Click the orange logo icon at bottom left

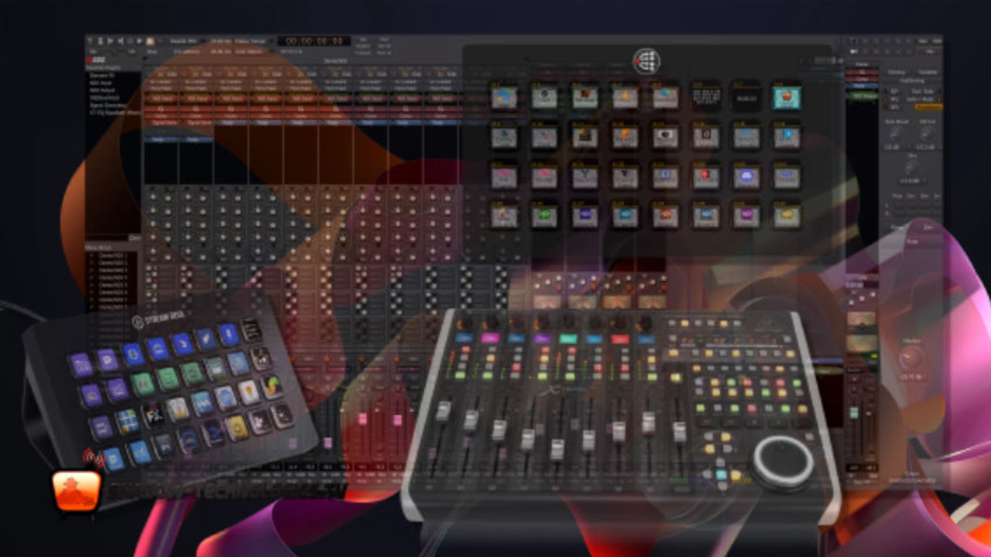tap(76, 490)
